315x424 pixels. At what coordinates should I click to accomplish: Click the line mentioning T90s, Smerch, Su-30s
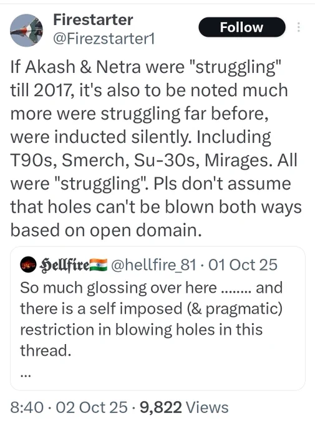click(x=153, y=160)
